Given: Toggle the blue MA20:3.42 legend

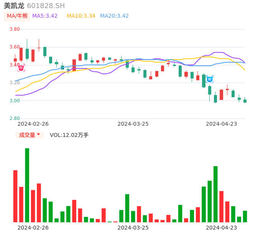Looking at the screenshot, I should (114, 16).
